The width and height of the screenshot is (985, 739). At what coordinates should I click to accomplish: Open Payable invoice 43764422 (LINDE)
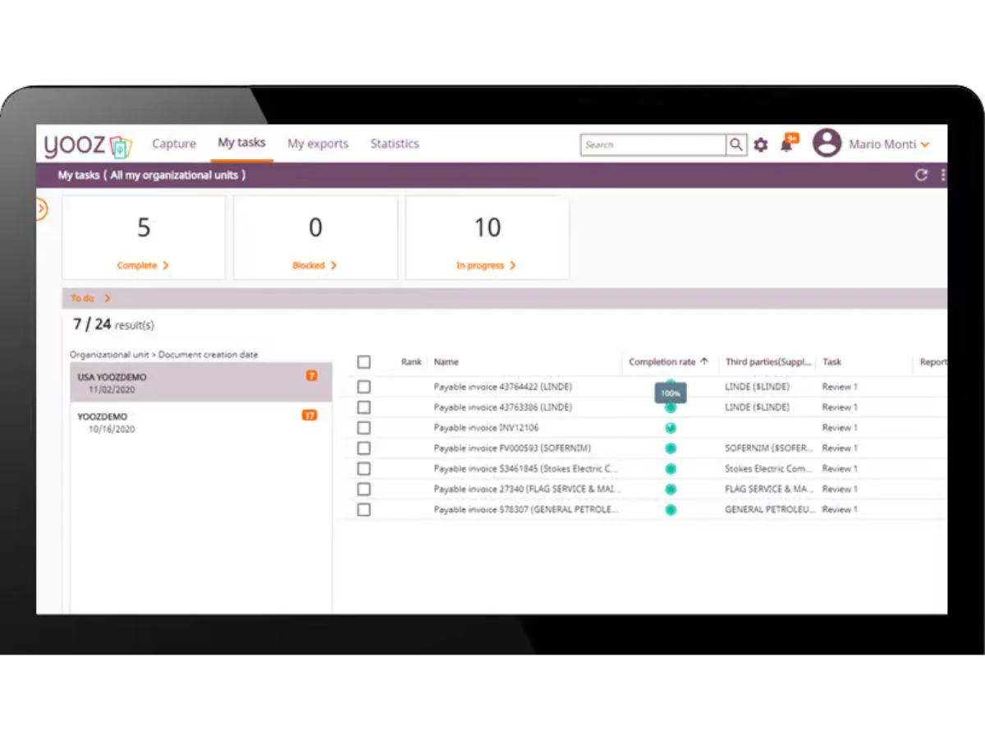click(x=502, y=387)
